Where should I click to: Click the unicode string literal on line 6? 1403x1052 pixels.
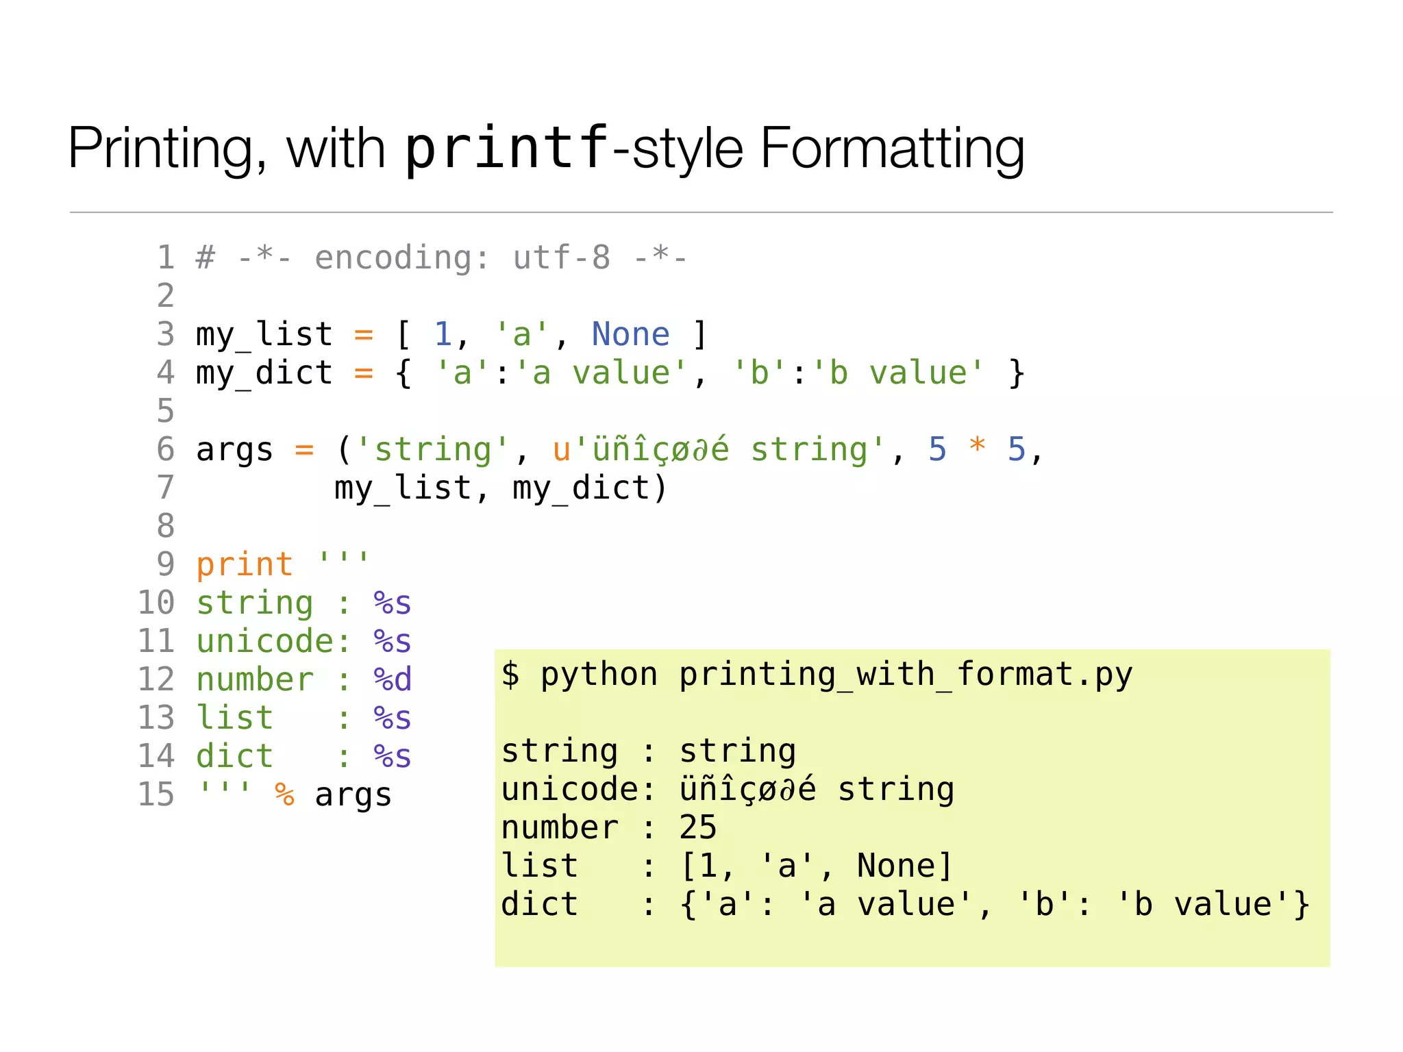[x=719, y=450]
